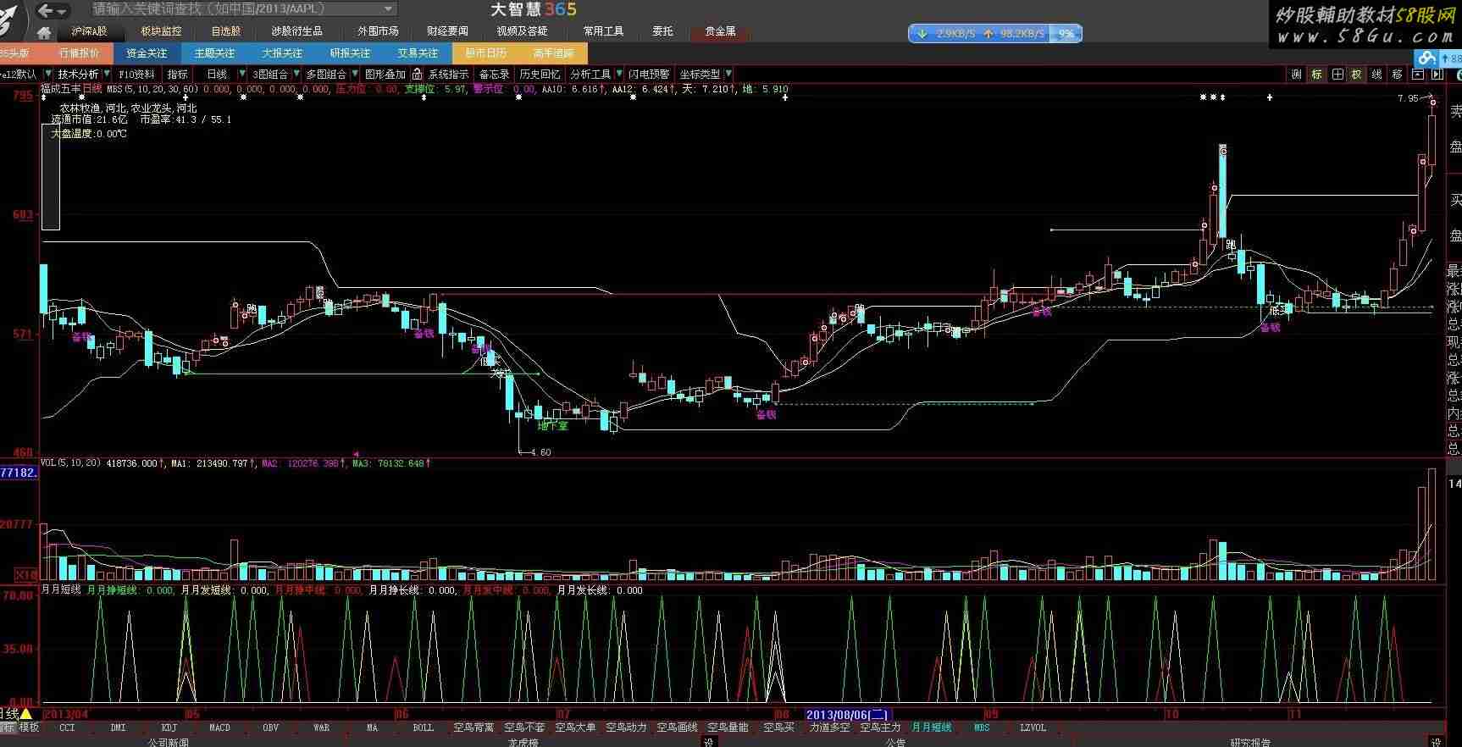Viewport: 1462px width, 747px height.
Task: Switch to the 大报关注 tab
Action: pos(282,53)
